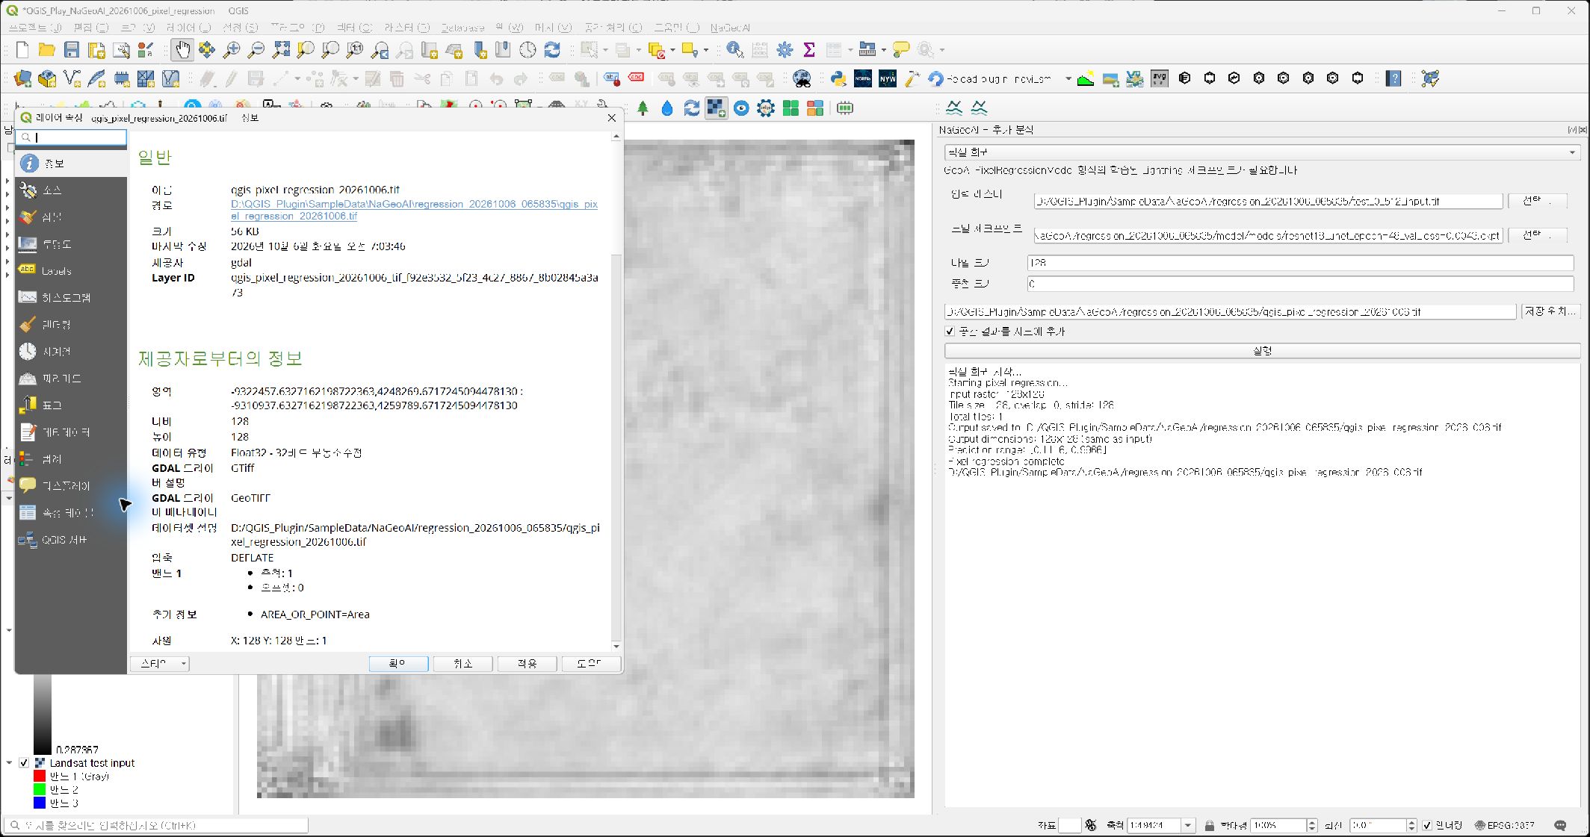The image size is (1590, 837).
Task: Click the EPSG:3857 CRS status button
Action: coord(1504,825)
